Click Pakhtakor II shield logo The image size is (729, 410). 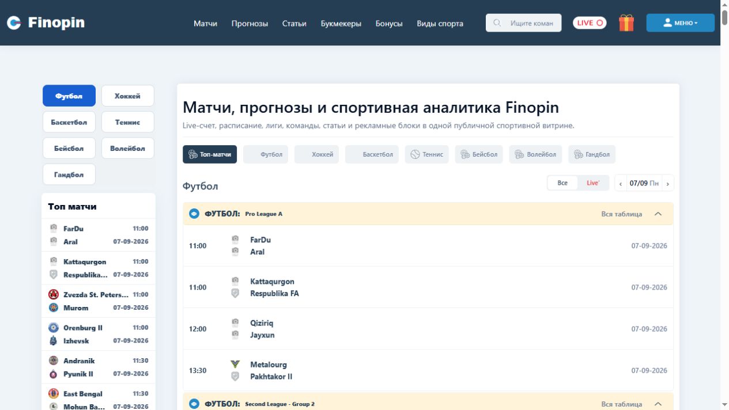point(235,377)
